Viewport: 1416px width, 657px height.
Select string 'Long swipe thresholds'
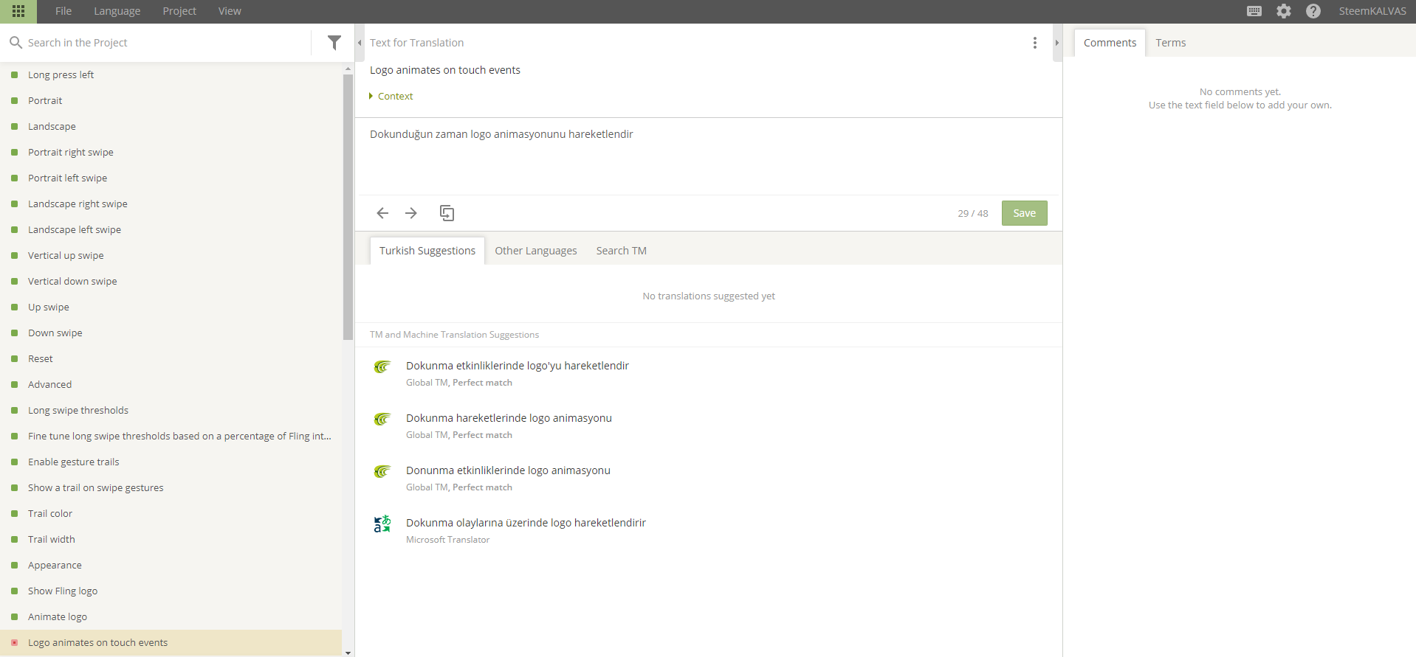coord(171,410)
